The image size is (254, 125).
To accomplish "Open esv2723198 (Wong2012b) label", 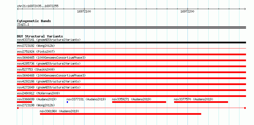I will [x=36, y=105].
